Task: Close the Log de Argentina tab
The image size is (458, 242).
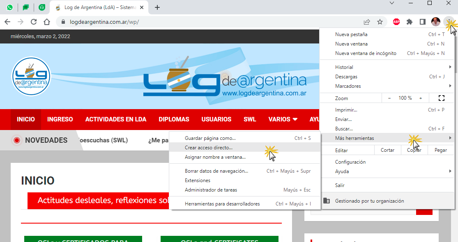Action: [x=142, y=7]
